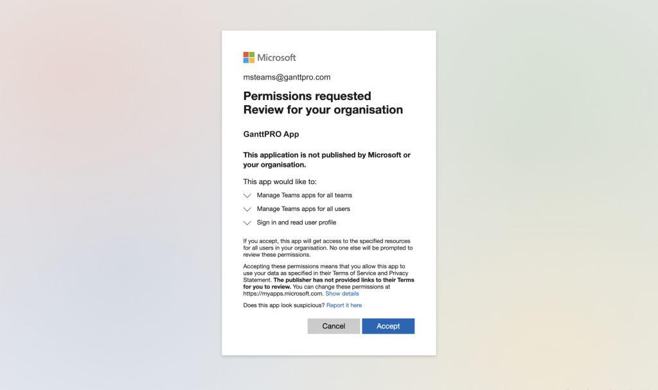Click the Microsoft four-square logo
This screenshot has height=390, width=658.
(249, 58)
